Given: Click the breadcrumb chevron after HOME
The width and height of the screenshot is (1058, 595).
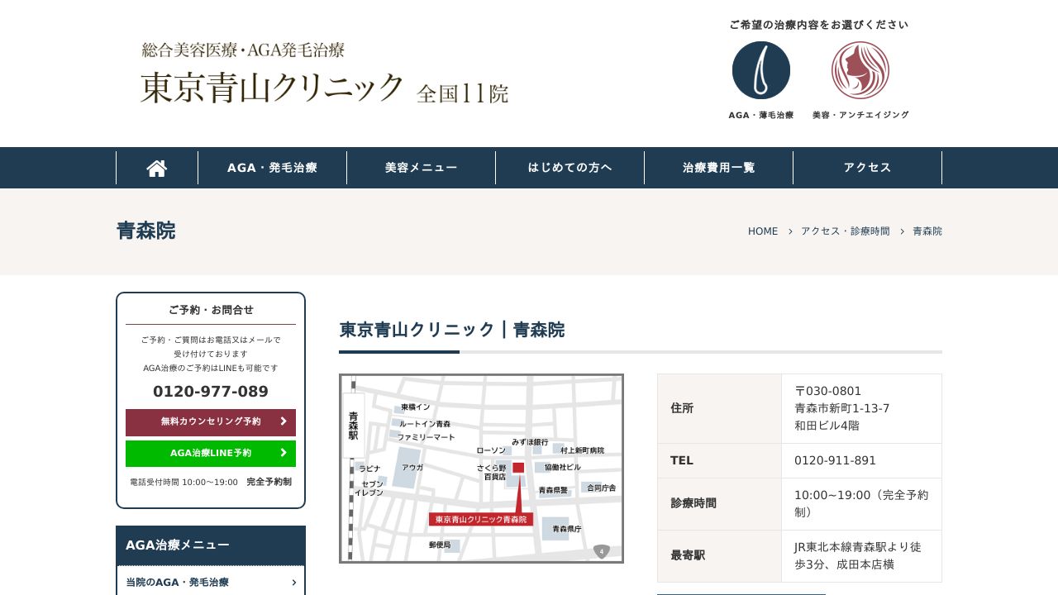Looking at the screenshot, I should [789, 231].
